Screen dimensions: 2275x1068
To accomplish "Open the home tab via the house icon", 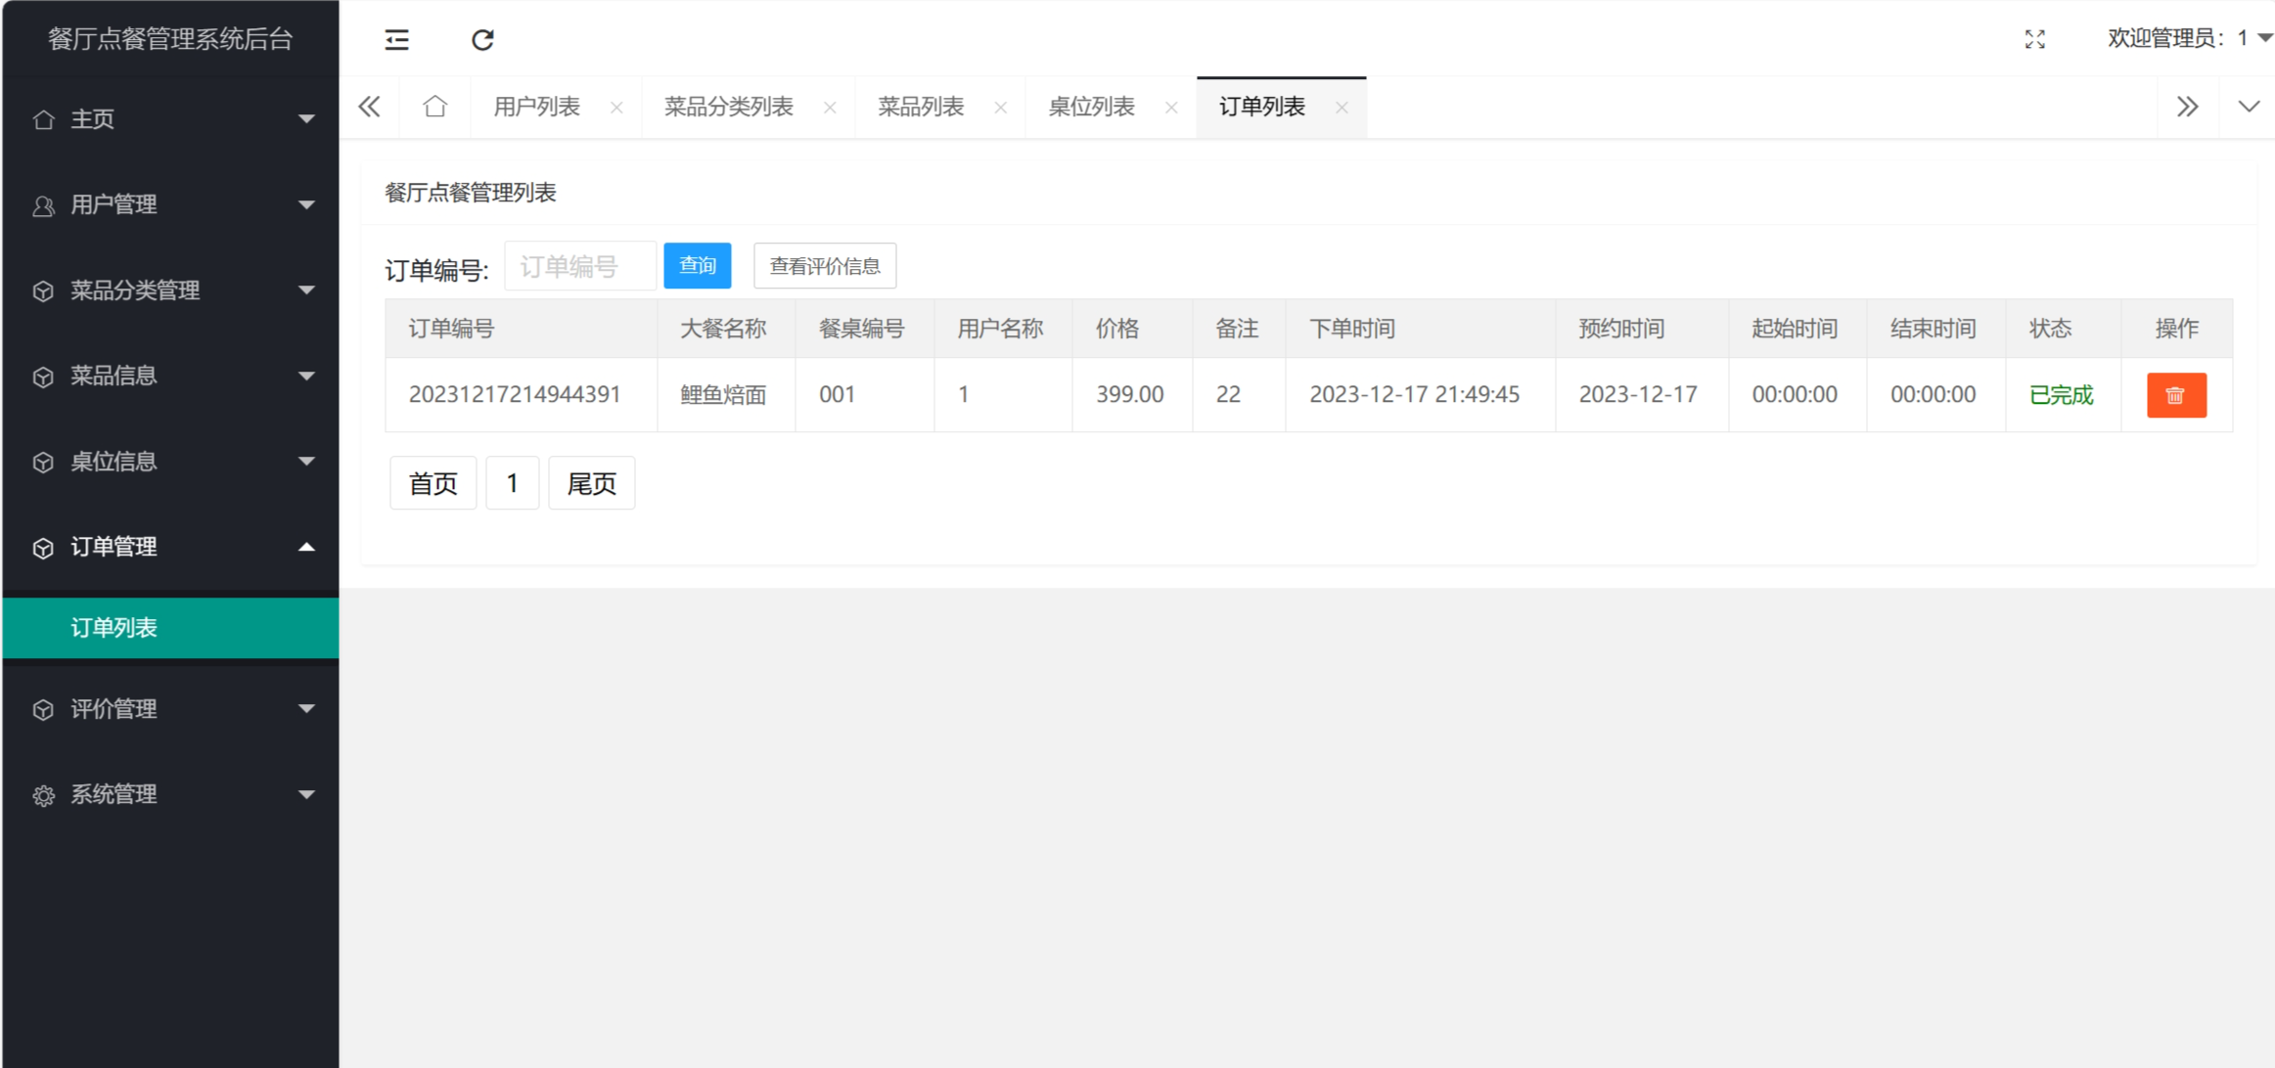I will pos(434,106).
